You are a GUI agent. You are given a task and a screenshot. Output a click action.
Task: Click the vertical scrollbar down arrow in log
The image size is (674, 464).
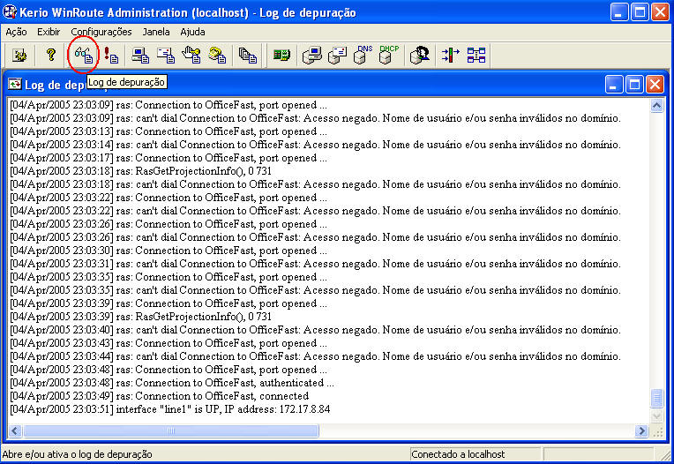click(x=655, y=415)
